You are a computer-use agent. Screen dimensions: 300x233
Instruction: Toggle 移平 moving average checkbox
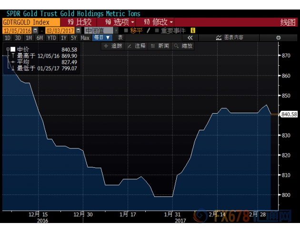126,30
